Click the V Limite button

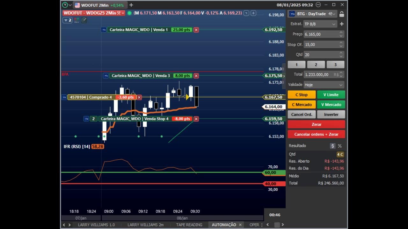(x=331, y=95)
